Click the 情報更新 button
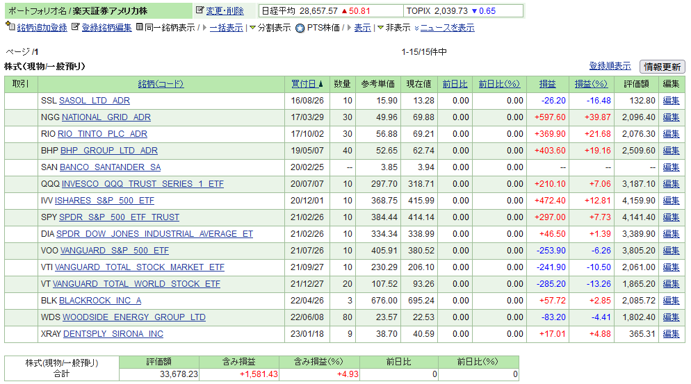This screenshot has width=691, height=384. pyautogui.click(x=662, y=67)
